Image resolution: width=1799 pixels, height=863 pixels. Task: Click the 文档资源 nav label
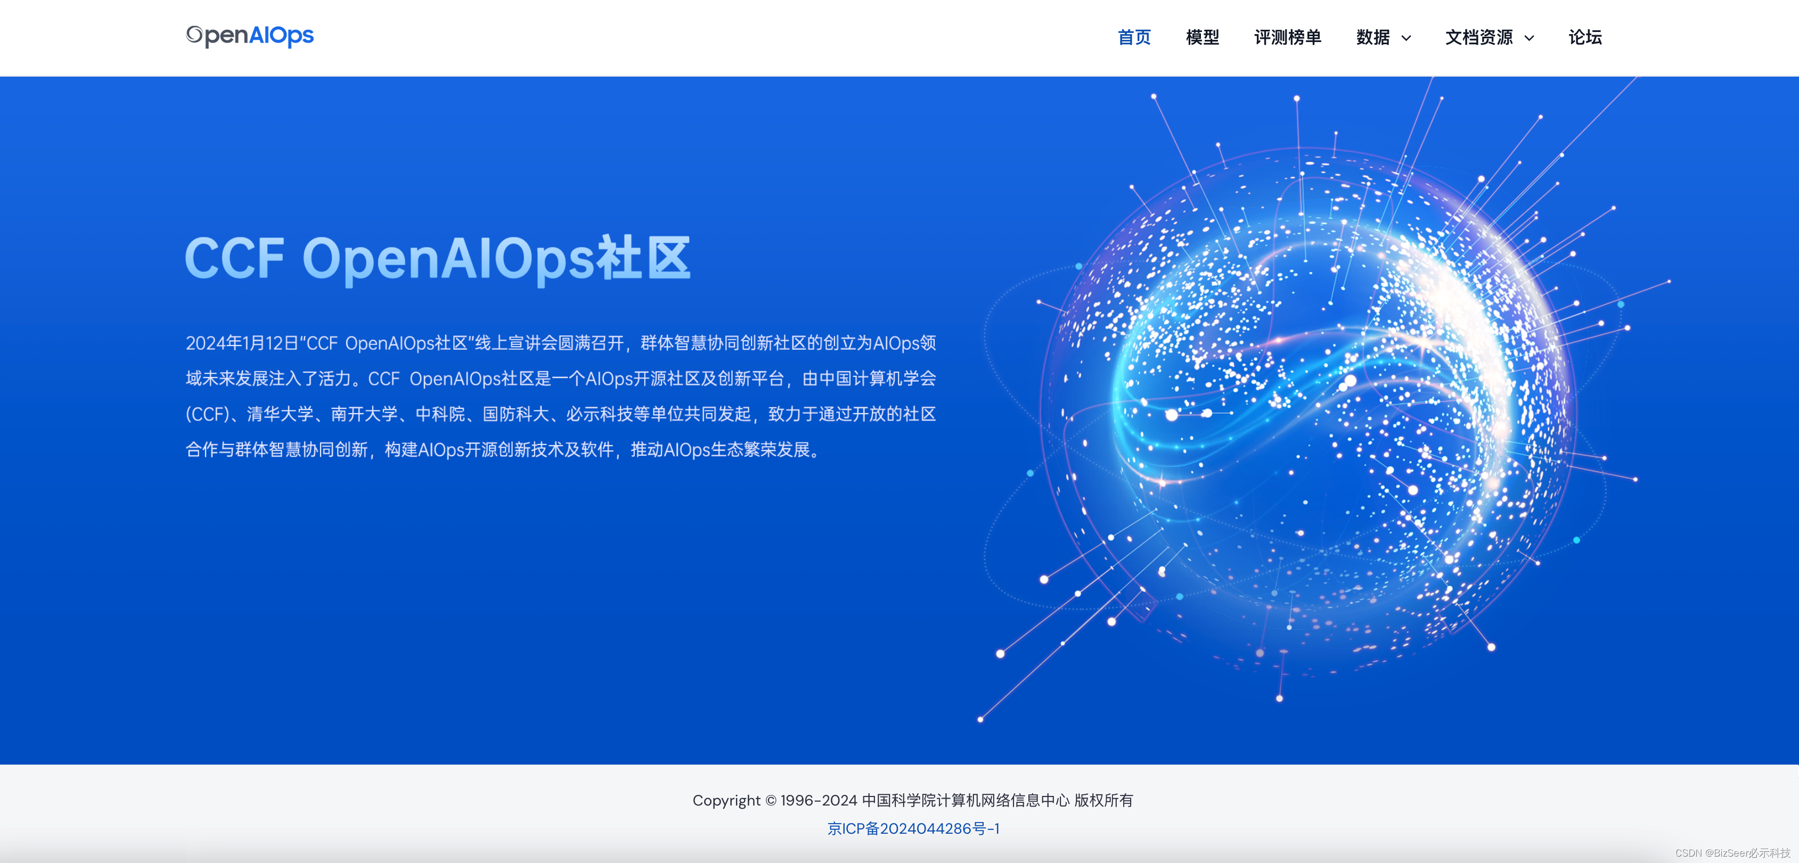click(1480, 38)
